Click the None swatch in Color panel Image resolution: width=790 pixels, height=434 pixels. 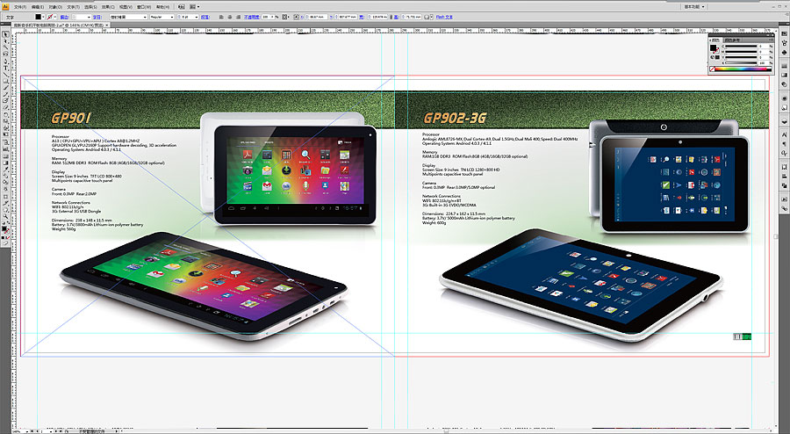click(x=713, y=69)
